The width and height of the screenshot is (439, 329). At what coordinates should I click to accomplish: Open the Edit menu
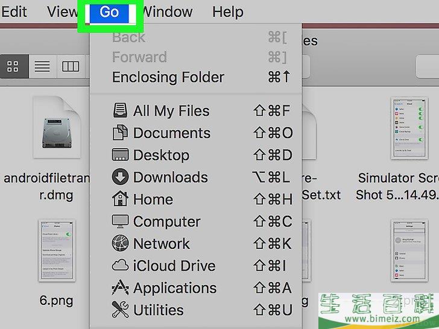point(14,12)
